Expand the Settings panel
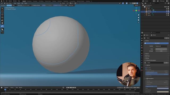The width and height of the screenshot is (170, 95). coord(147,58)
